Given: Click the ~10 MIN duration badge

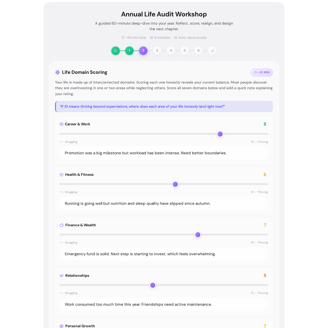Looking at the screenshot, I should point(262,72).
